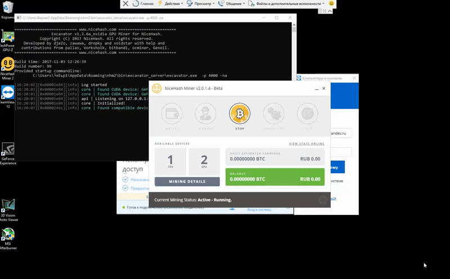
Task: Open the MSI Afterburner desktop icon
Action: click(8, 238)
